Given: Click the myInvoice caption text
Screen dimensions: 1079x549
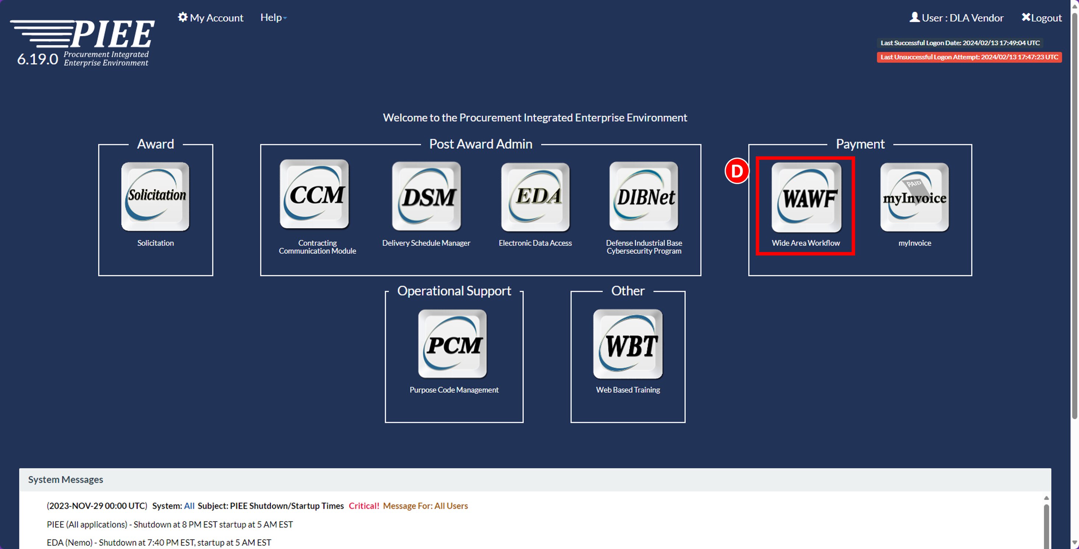Looking at the screenshot, I should (915, 243).
